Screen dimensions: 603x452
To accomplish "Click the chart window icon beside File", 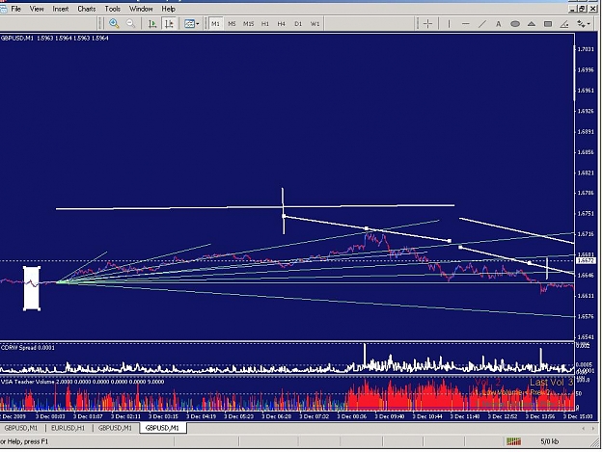I will click(3, 9).
